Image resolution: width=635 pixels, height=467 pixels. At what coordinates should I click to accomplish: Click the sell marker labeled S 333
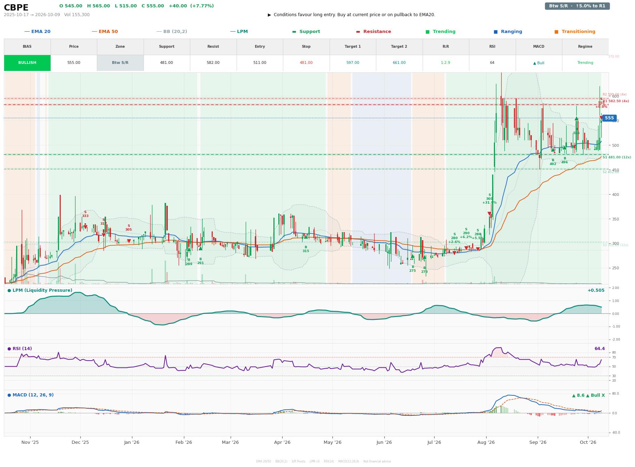click(85, 227)
